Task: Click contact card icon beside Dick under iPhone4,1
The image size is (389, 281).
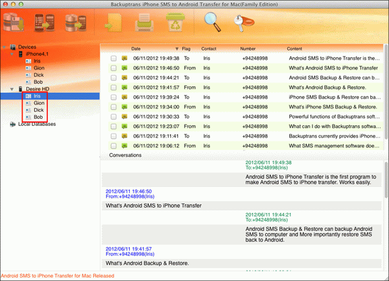Action: click(x=29, y=75)
